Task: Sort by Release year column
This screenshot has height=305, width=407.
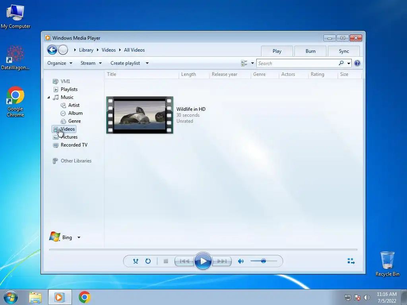Action: 230,74
